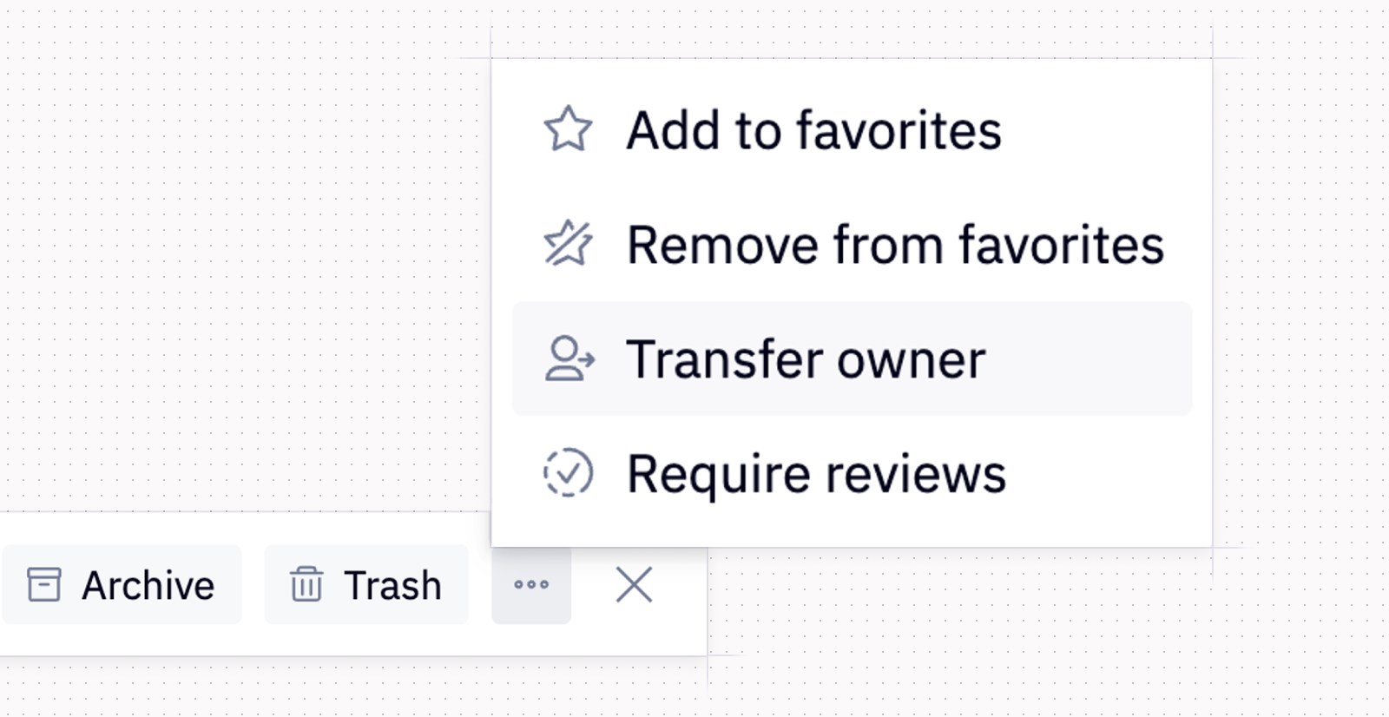Click the dashed-circle checkmark Require reviews icon
The width and height of the screenshot is (1389, 717).
(x=569, y=473)
